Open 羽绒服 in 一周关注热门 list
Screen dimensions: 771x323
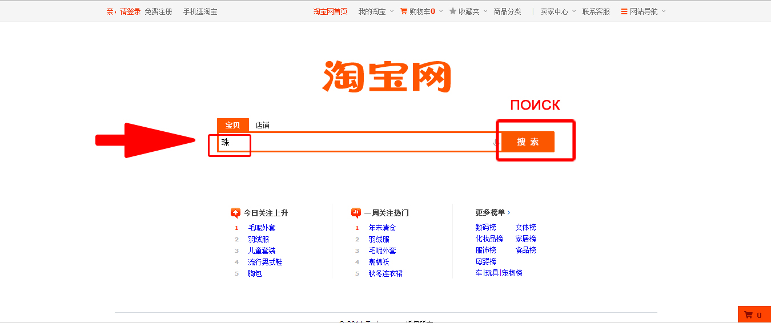[x=379, y=239]
